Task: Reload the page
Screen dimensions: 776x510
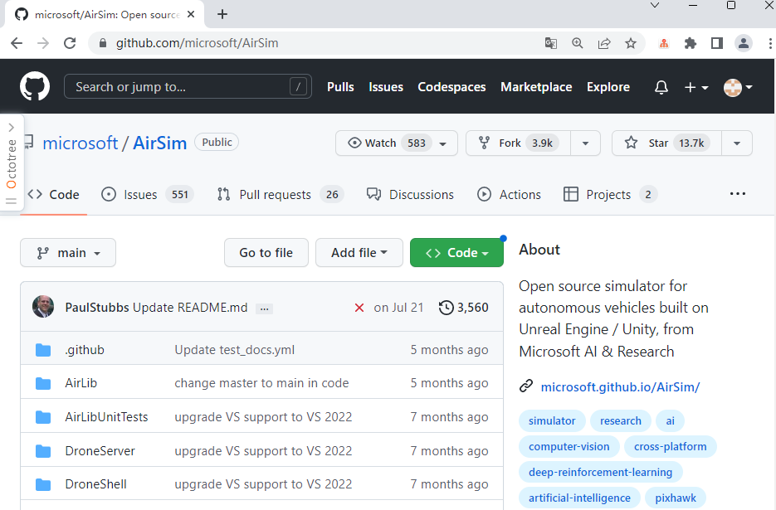Action: [x=70, y=43]
